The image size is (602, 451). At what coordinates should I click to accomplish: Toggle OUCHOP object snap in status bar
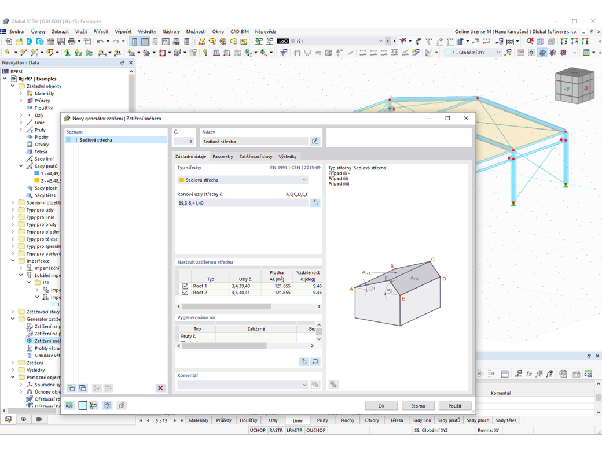pyautogui.click(x=316, y=430)
